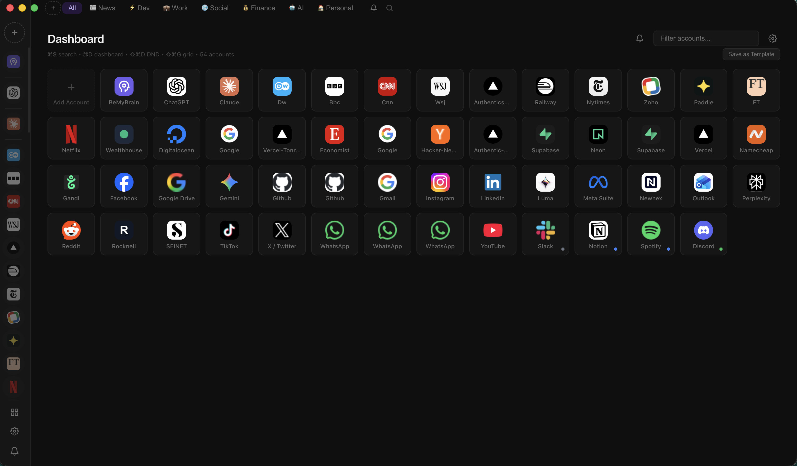
Task: Open the Economist tile
Action: [x=335, y=138]
